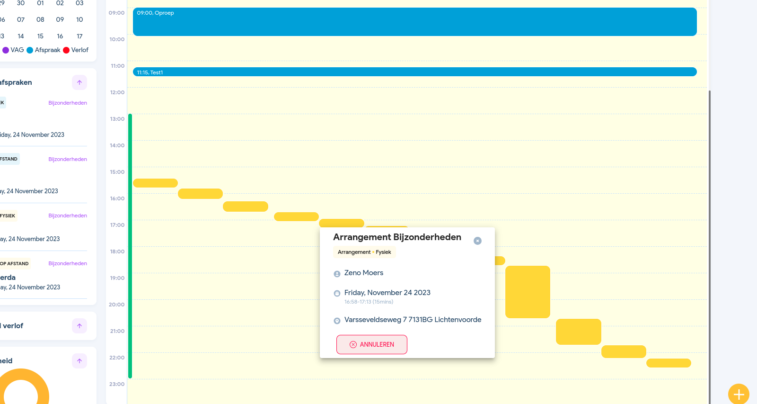Click the blue Afspraak legend dot

point(30,50)
